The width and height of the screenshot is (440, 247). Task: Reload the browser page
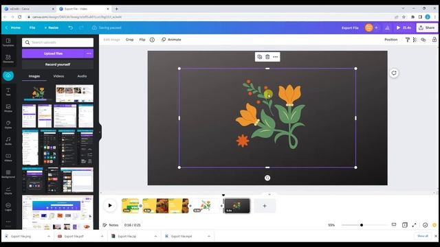click(20, 16)
